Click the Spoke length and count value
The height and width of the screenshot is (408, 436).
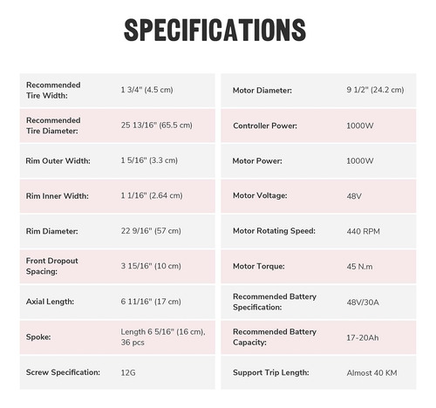pos(163,337)
